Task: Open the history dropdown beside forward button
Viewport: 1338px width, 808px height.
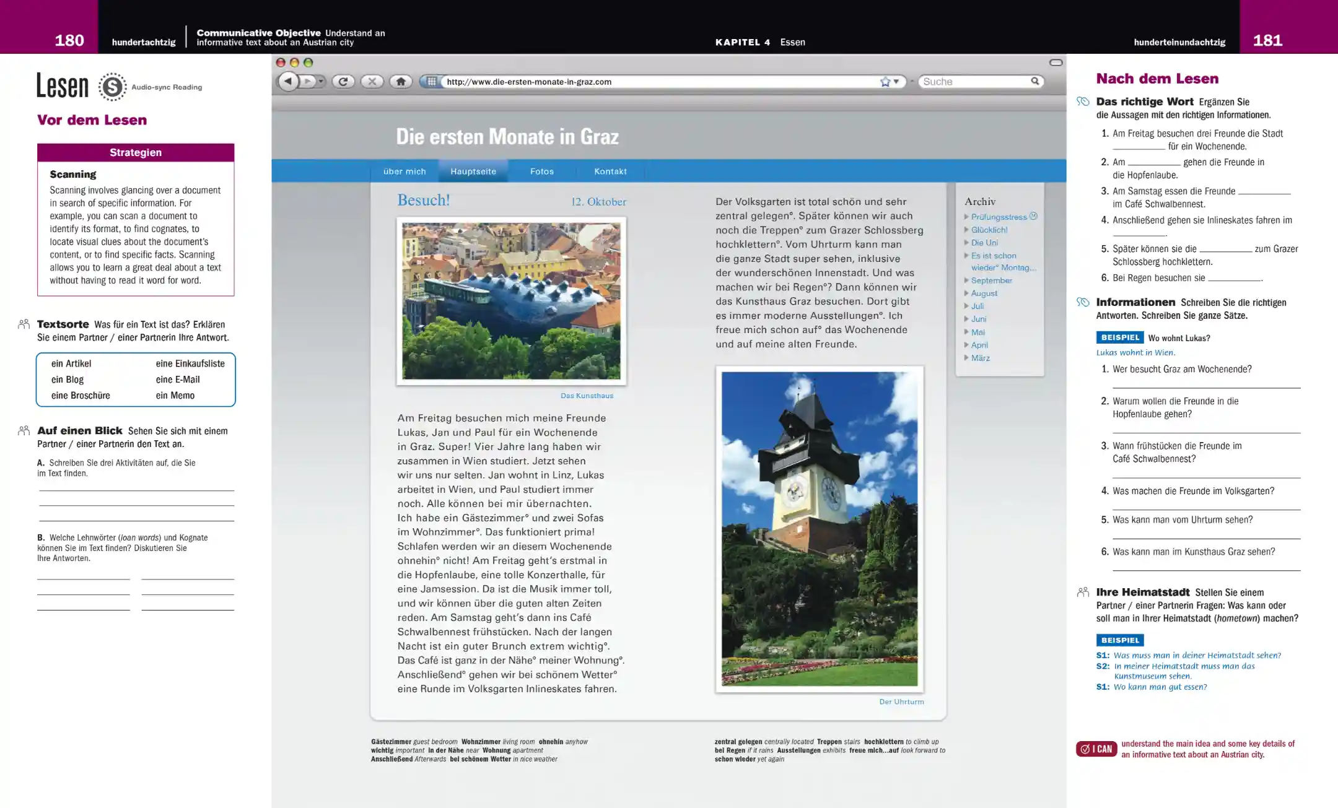Action: 321,81
